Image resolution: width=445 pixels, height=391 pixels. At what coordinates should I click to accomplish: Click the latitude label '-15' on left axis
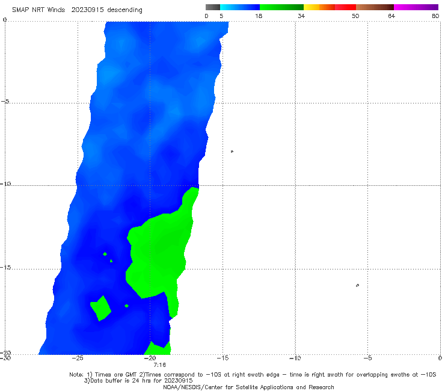[5, 267]
